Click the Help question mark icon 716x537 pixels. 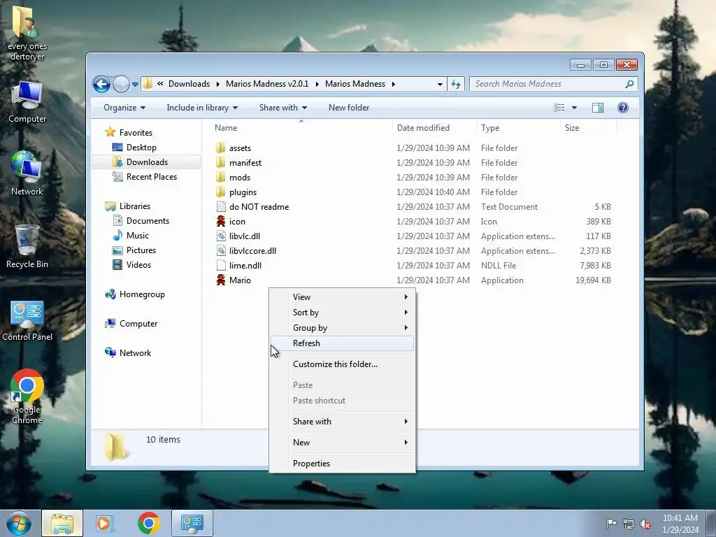tap(623, 108)
